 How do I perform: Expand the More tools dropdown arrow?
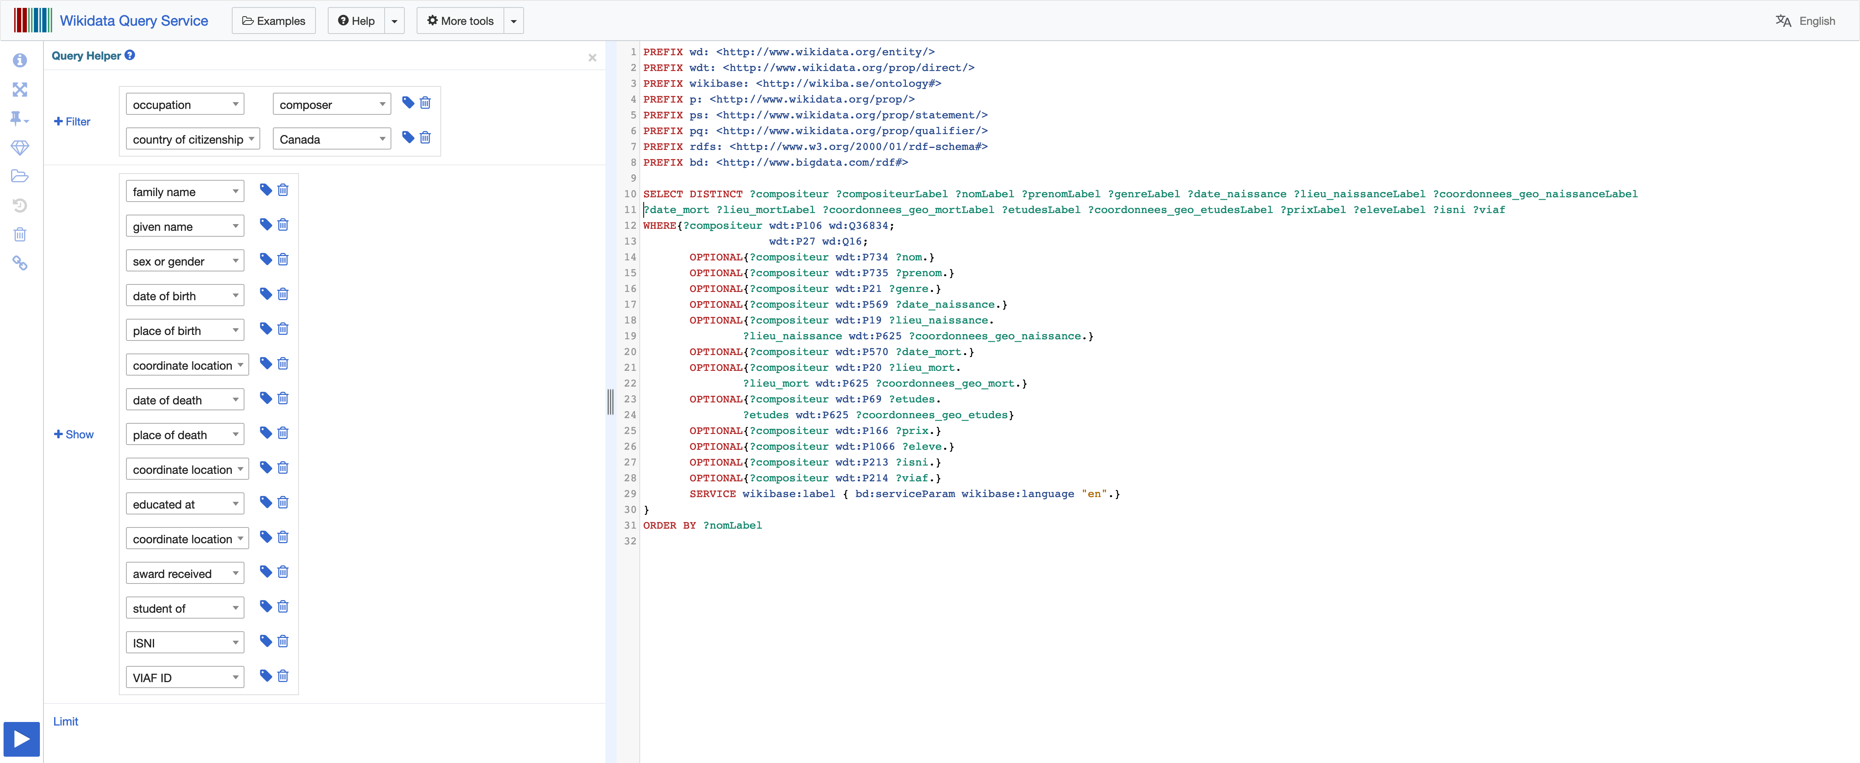tap(513, 21)
